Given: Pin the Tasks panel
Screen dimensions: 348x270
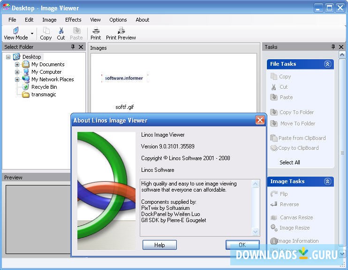Looking at the screenshot, I should coord(333,46).
